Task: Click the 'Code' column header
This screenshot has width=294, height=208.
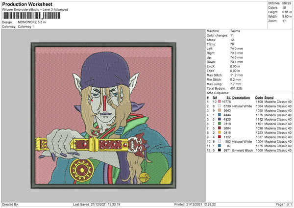Action: tap(259, 98)
